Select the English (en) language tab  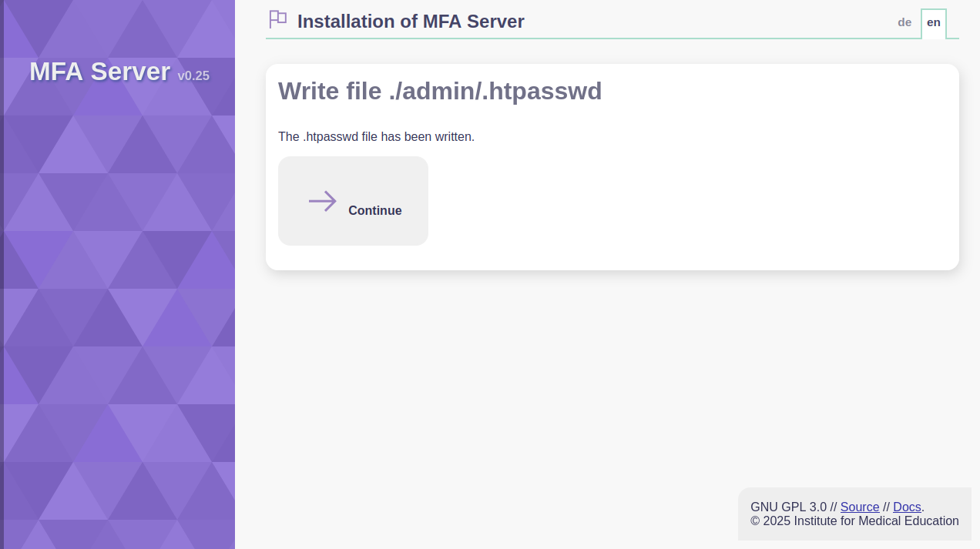coord(934,23)
